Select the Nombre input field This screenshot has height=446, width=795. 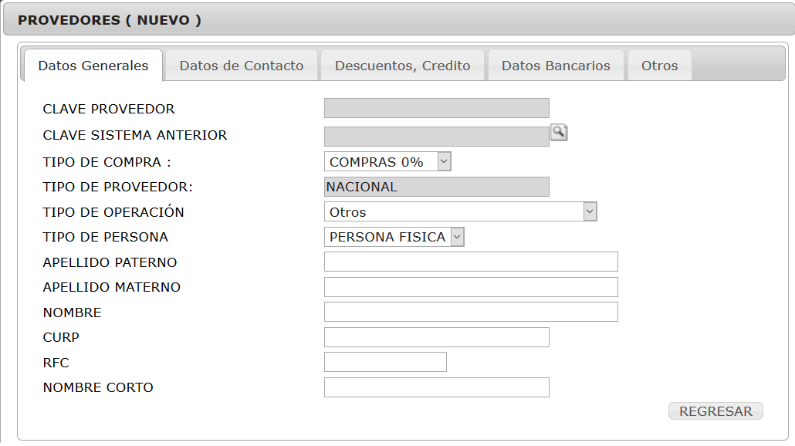(x=471, y=312)
